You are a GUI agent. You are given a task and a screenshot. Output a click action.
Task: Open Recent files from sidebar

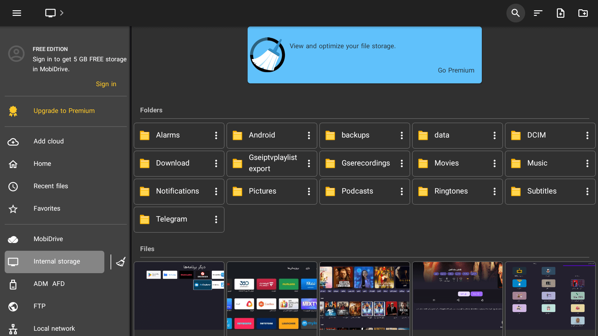click(x=51, y=186)
